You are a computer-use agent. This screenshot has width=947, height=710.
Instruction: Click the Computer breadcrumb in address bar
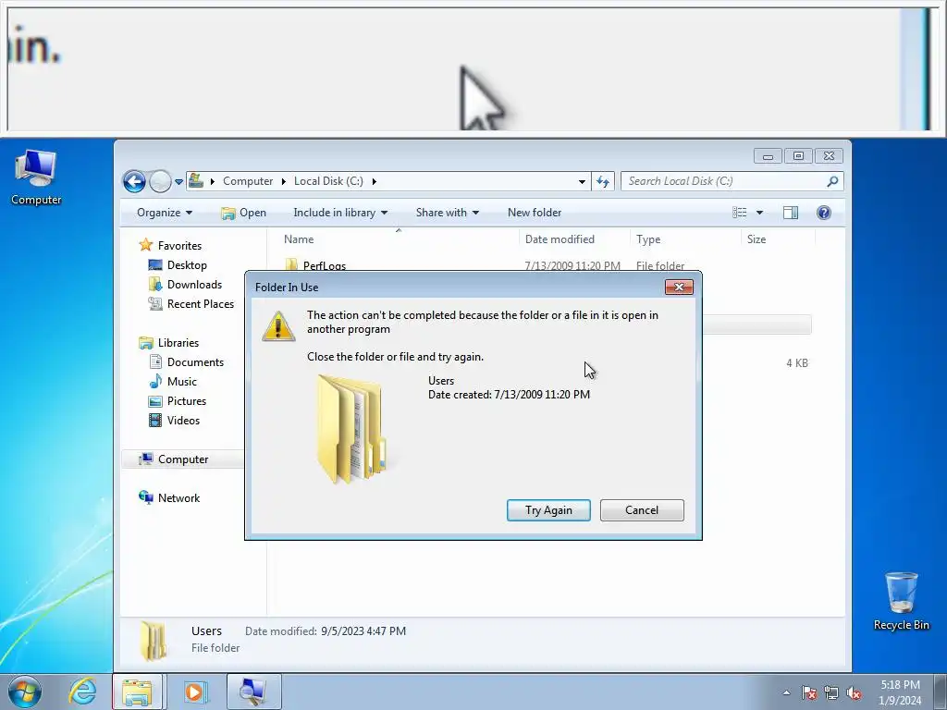[x=248, y=181]
